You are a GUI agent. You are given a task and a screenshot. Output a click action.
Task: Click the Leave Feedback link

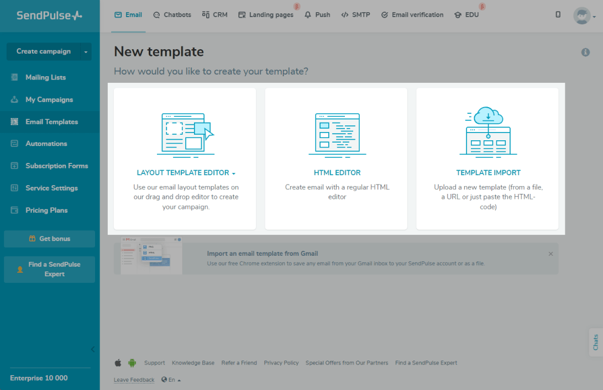(134, 380)
